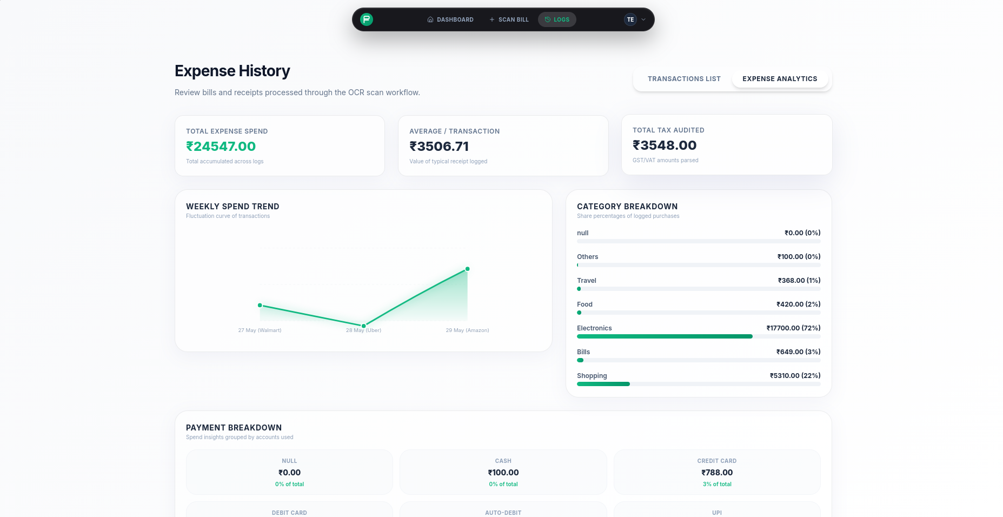
Task: Open the Dashboard nav item
Action: (450, 19)
